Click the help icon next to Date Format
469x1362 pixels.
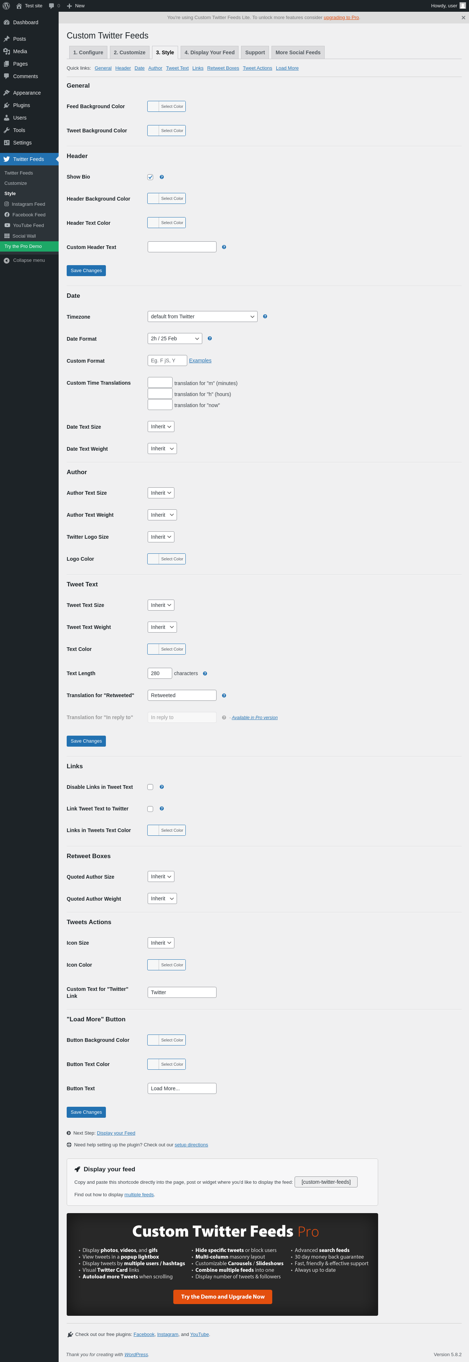click(x=210, y=338)
